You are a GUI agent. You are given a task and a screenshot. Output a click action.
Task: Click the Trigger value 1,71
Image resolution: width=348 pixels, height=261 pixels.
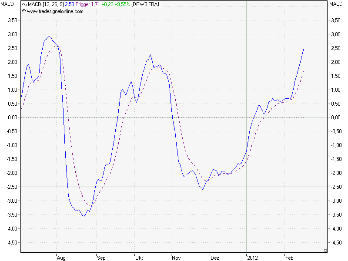(96, 4)
